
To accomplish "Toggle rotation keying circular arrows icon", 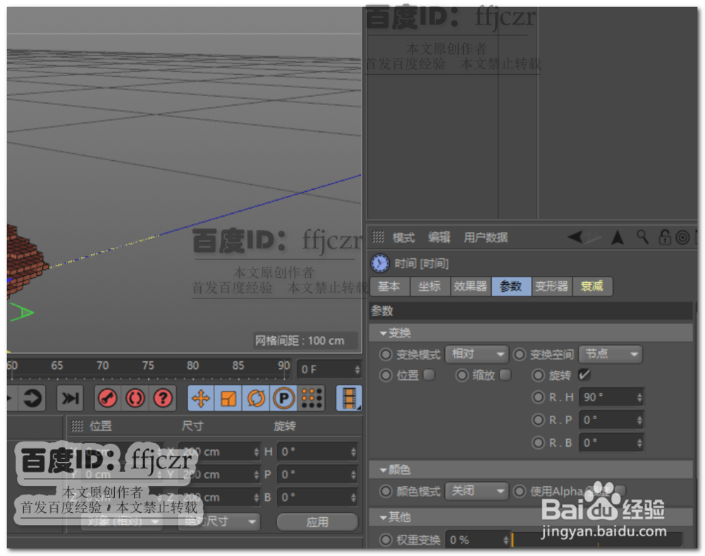I will [x=256, y=398].
